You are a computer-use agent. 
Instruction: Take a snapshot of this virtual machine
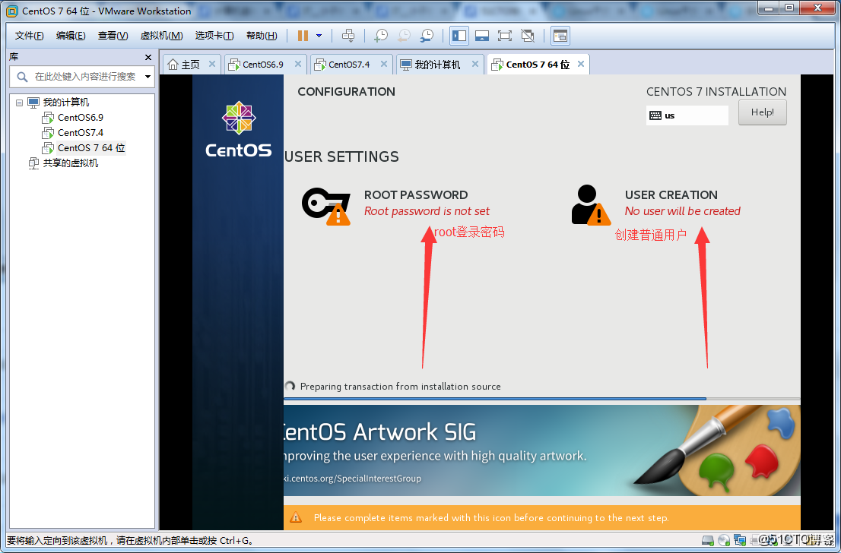click(381, 36)
